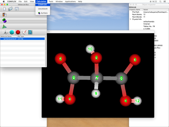Open the File menu
This screenshot has width=169, height=127.
[20, 2]
